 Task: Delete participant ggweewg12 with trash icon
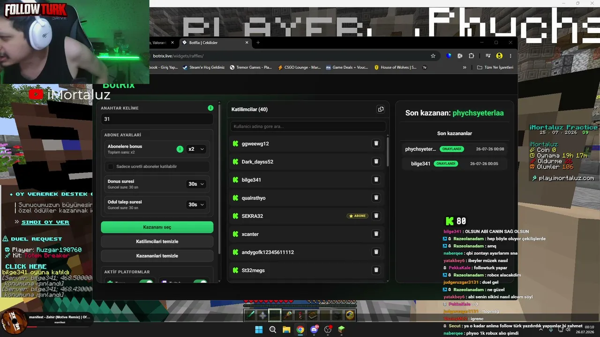click(376, 144)
